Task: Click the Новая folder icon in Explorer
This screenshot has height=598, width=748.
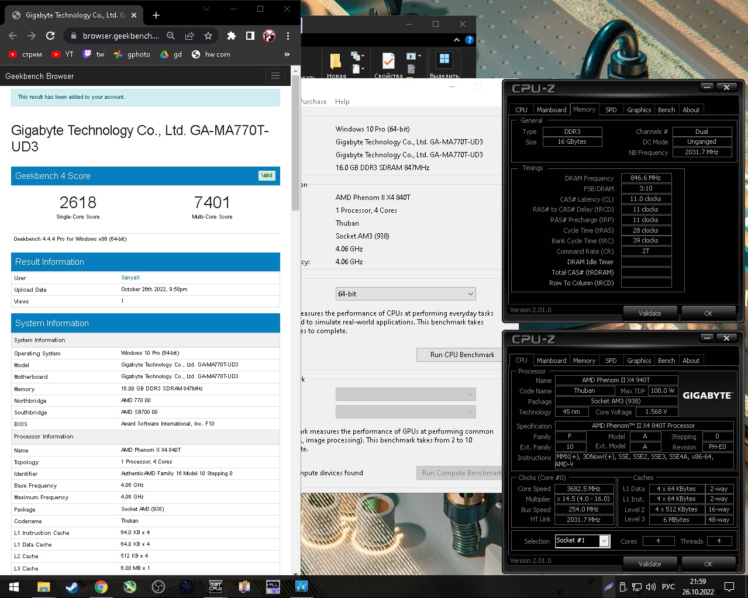Action: coord(336,64)
